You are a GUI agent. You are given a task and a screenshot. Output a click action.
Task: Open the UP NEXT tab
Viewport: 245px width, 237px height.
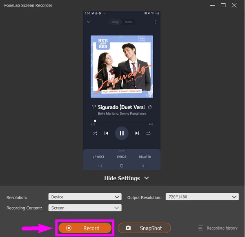(98, 157)
